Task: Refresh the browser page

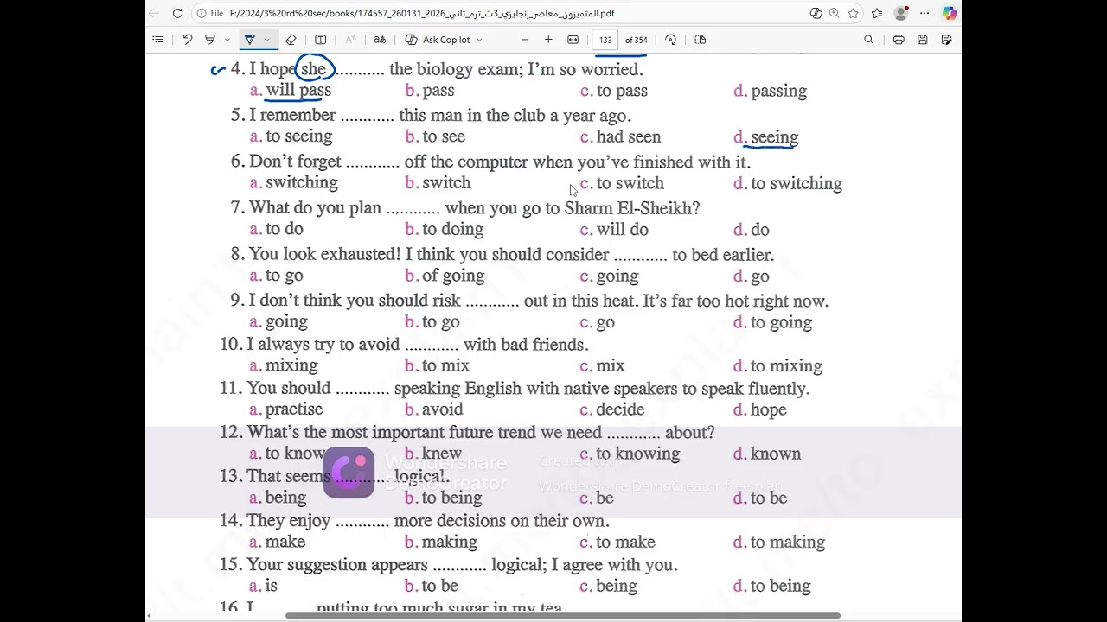Action: (177, 13)
